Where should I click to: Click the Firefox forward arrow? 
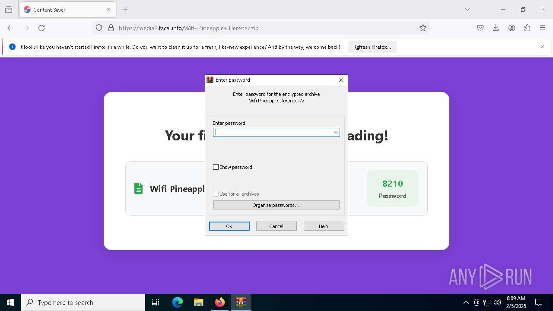pos(26,28)
